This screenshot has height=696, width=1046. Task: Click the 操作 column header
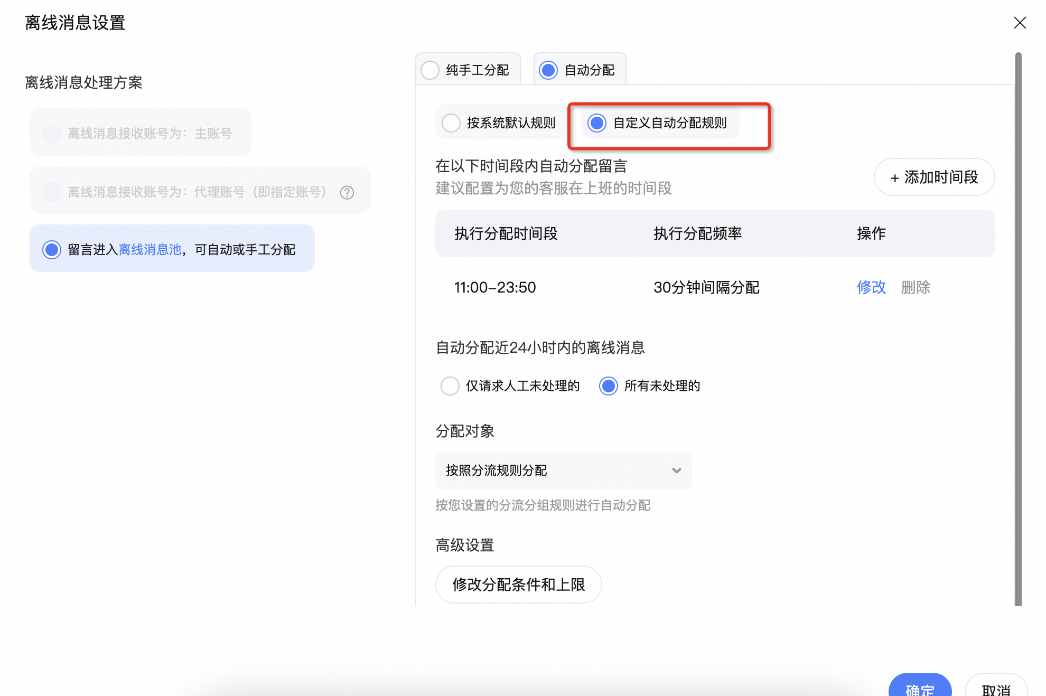871,233
